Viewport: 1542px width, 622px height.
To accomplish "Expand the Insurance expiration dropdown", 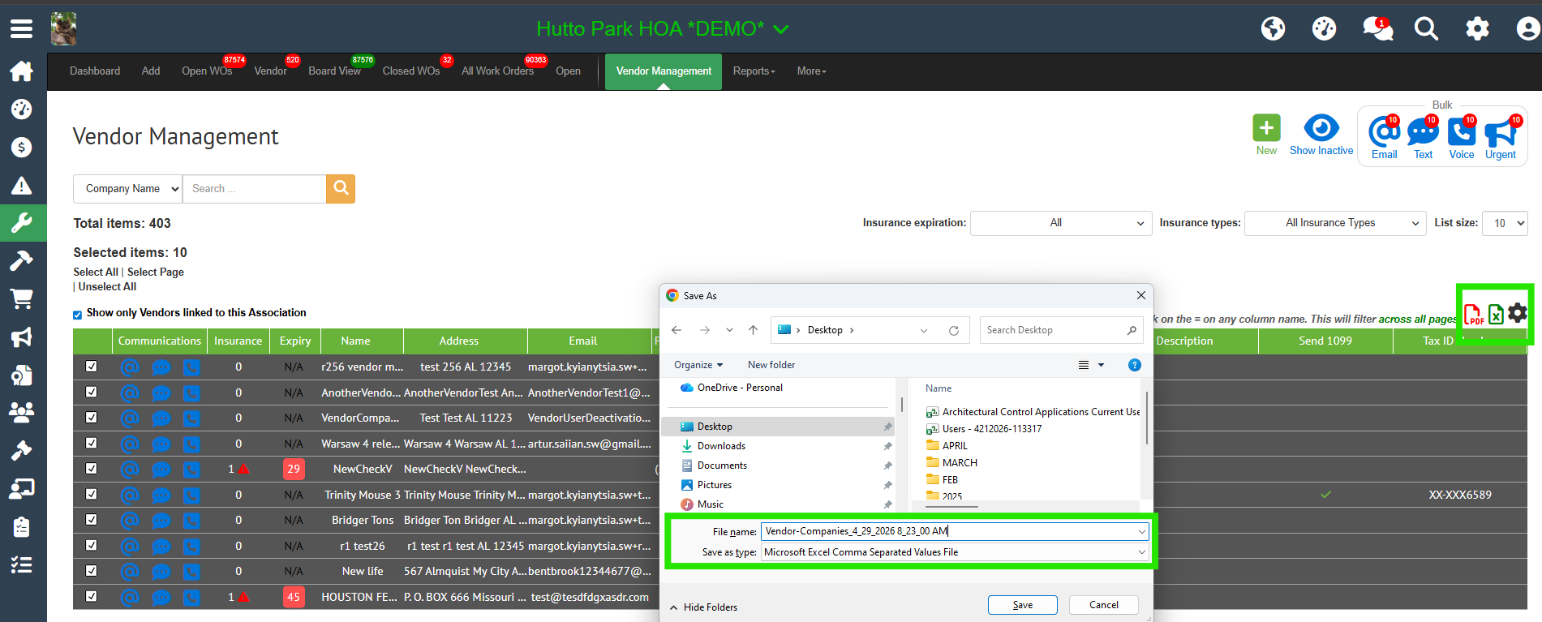I will 1060,223.
